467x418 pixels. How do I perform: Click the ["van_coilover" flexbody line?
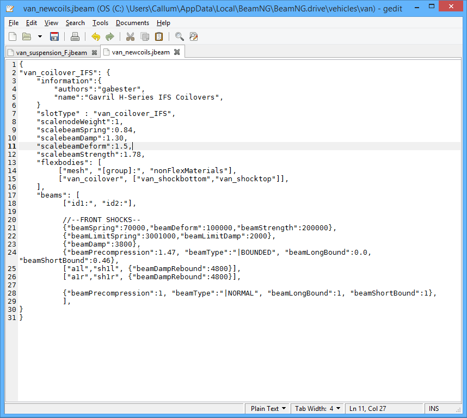point(173,179)
